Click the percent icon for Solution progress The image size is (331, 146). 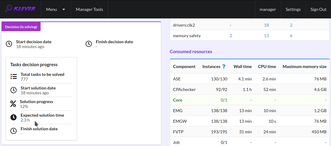coord(13,104)
